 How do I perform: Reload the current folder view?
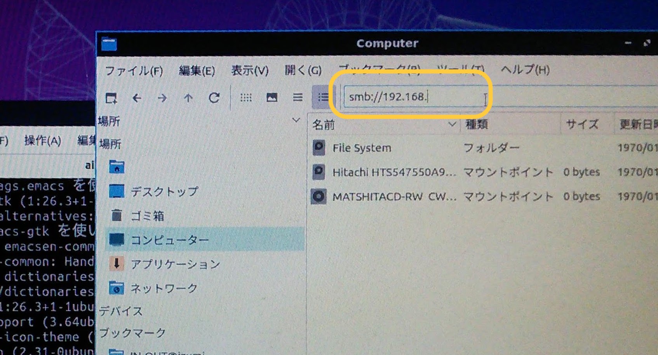coord(214,98)
